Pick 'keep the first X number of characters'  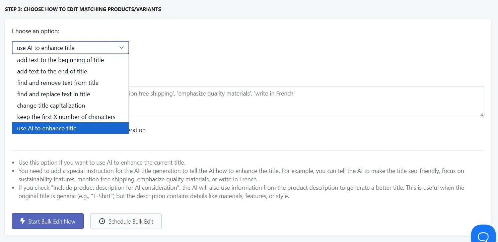point(70,117)
